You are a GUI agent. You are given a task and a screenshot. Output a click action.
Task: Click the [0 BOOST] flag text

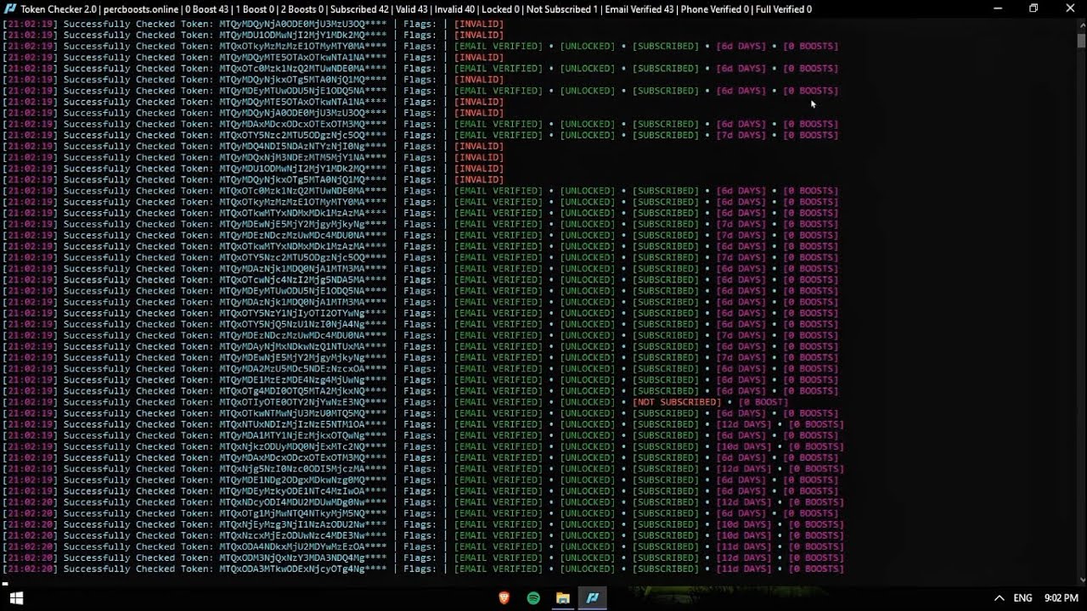tap(763, 402)
